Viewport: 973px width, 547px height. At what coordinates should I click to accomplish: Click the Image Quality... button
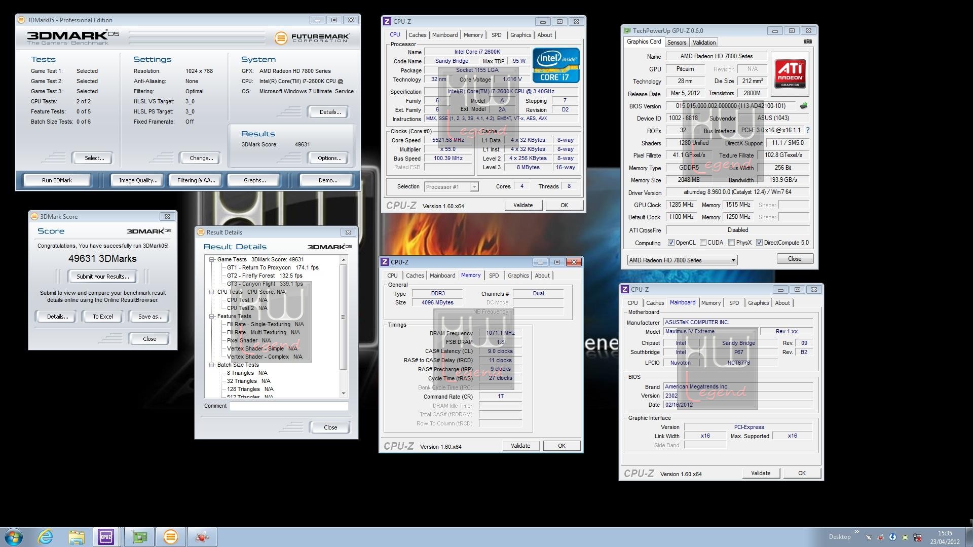click(x=138, y=180)
